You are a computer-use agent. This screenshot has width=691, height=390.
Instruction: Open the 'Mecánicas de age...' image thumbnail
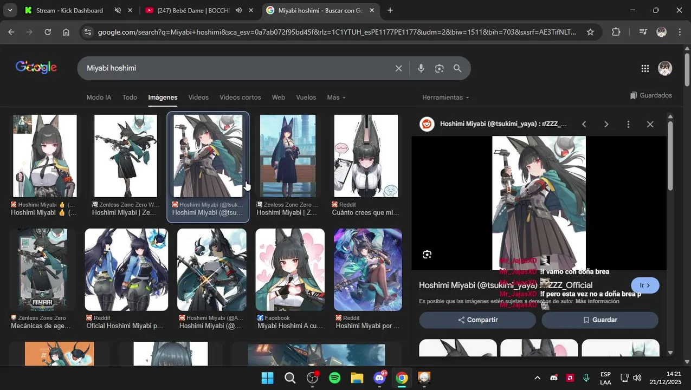(x=42, y=270)
